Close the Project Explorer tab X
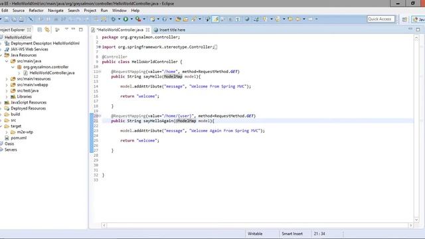This screenshot has height=239, width=425. point(29,30)
